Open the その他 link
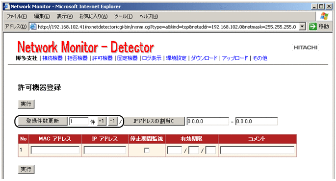 (259, 58)
